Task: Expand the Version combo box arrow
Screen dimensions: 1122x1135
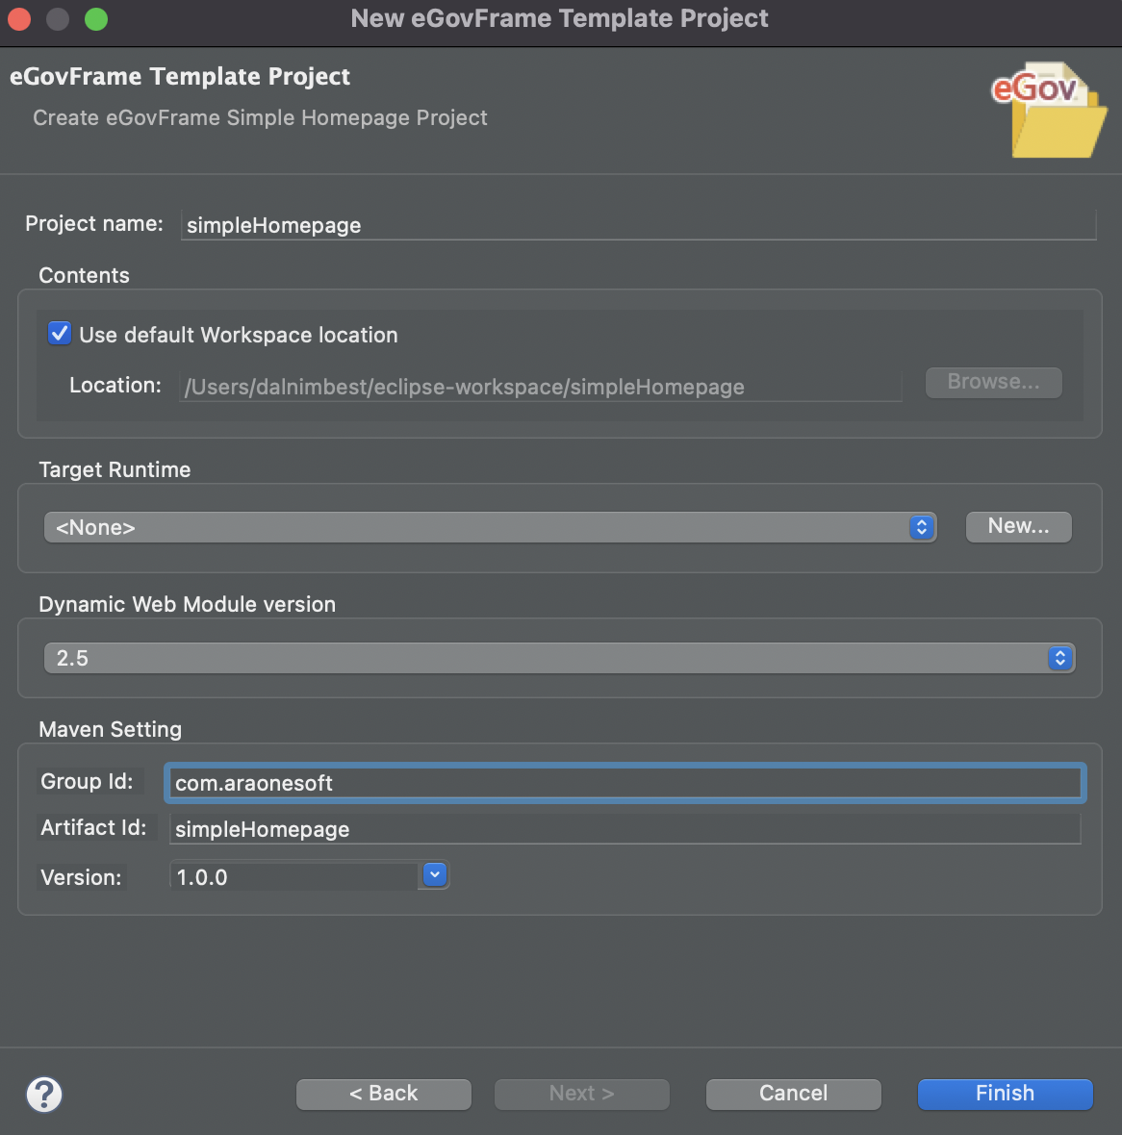Action: [x=435, y=874]
